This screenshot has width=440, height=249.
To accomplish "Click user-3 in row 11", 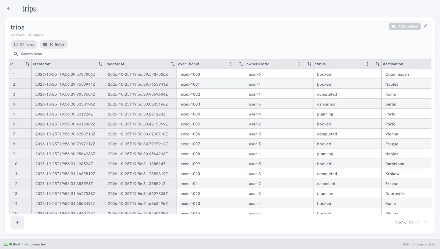I will pos(279,174).
